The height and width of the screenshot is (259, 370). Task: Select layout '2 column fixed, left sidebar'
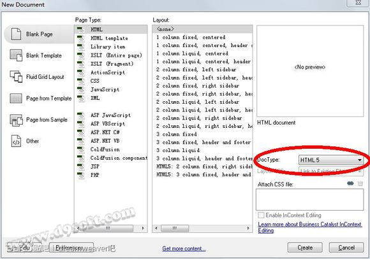tap(202, 69)
